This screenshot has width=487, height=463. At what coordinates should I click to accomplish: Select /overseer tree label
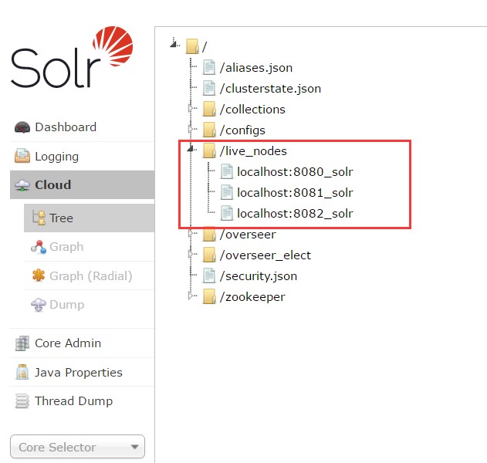pos(248,235)
